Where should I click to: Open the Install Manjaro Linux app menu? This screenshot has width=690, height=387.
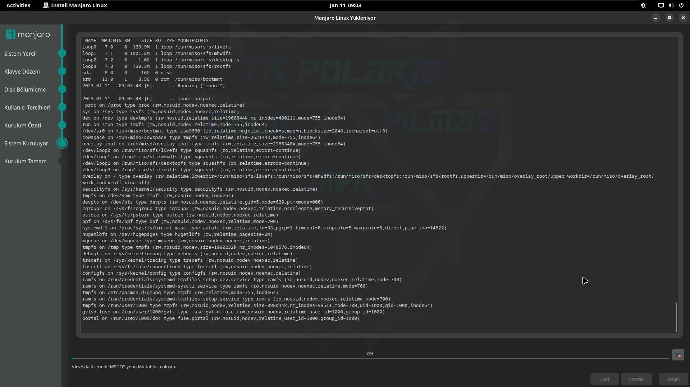click(75, 5)
